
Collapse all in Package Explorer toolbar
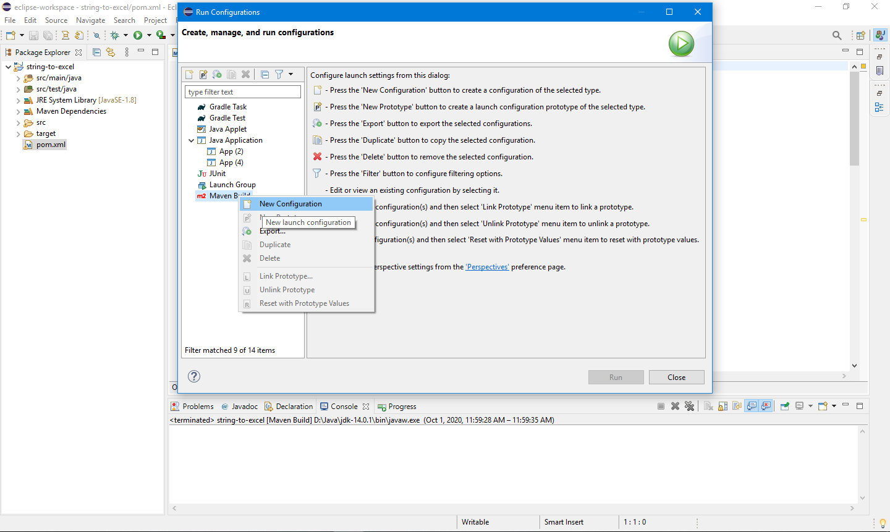(96, 52)
